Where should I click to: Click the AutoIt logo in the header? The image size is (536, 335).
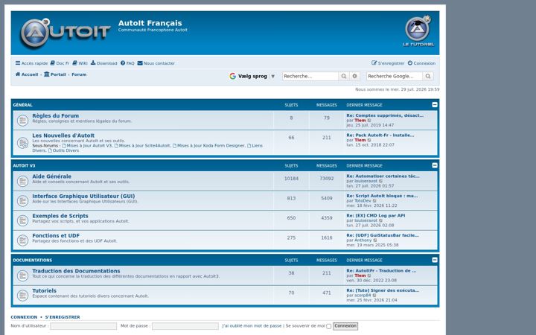(x=65, y=33)
